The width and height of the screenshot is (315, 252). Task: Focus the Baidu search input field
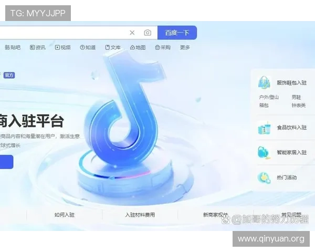(79, 33)
